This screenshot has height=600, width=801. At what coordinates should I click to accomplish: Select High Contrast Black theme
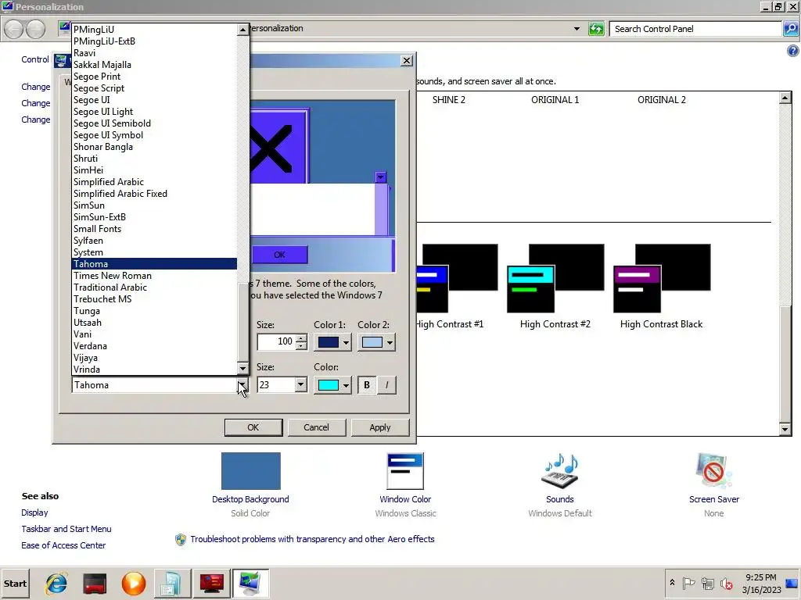[x=662, y=287]
